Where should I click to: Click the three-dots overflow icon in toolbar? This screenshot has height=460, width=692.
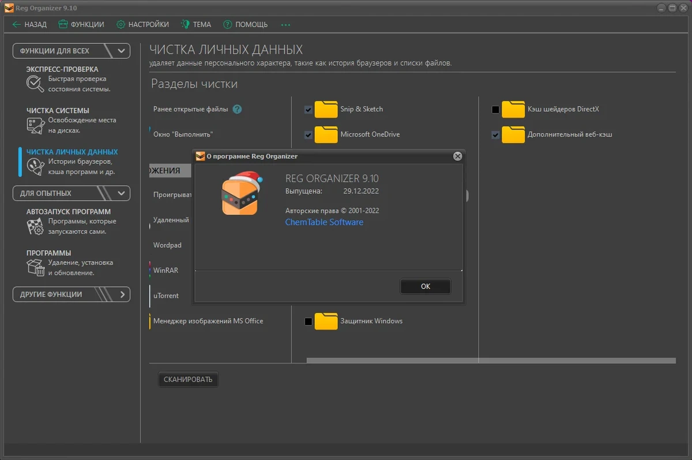coord(285,25)
